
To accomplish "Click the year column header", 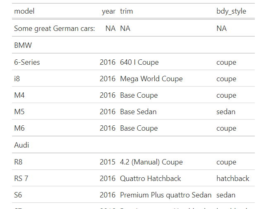I will tap(108, 12).
